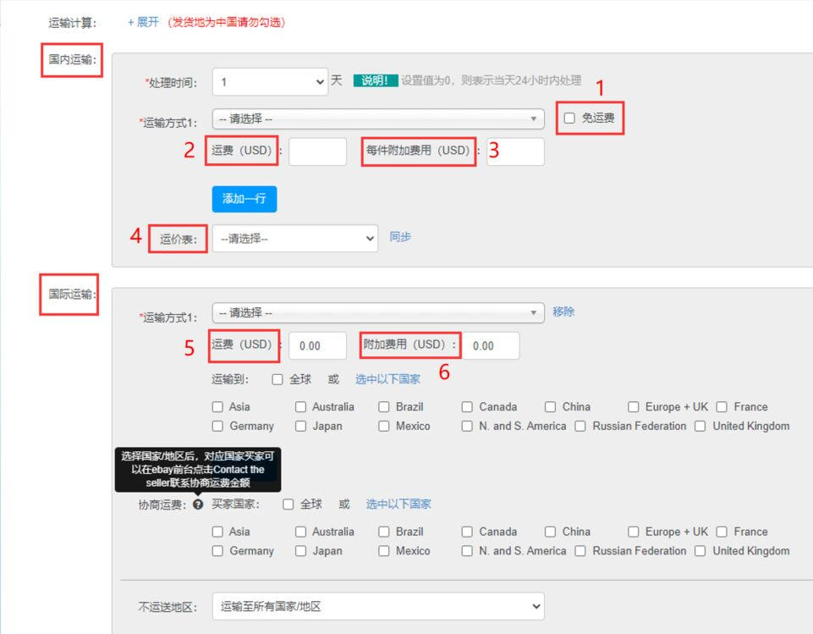
Task: Tick Canada under 运输到 countries
Action: (x=467, y=407)
